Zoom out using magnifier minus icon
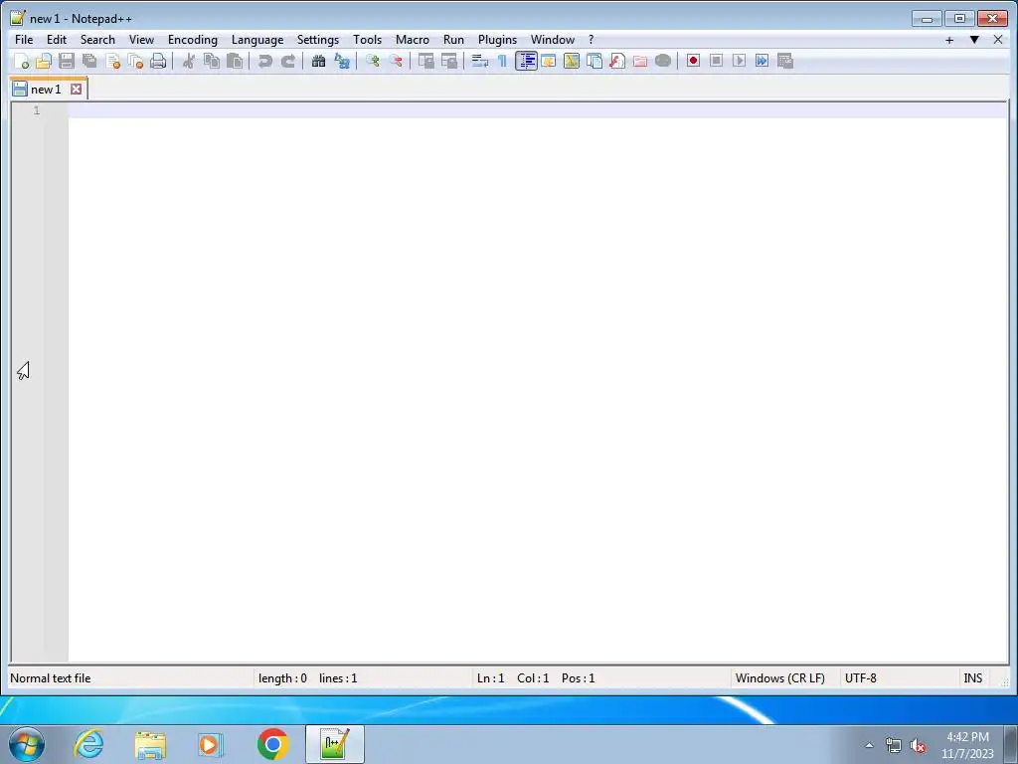1018x764 pixels. (x=396, y=61)
